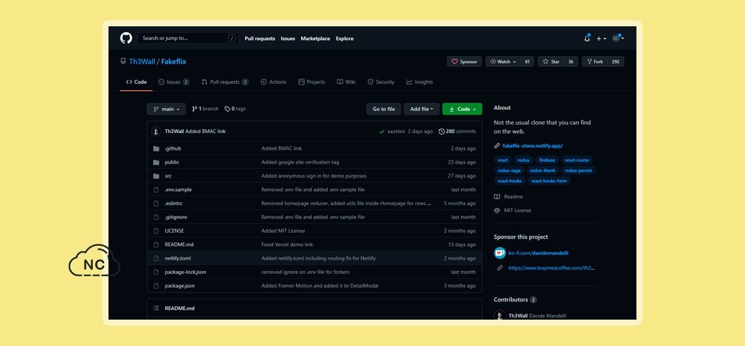The width and height of the screenshot is (745, 346).
Task: Switch to the repository Issues tab
Action: [x=173, y=82]
